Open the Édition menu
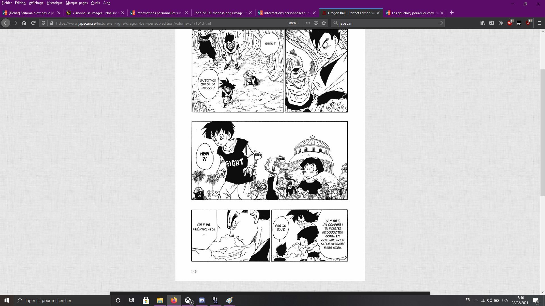The image size is (545, 306). click(20, 3)
